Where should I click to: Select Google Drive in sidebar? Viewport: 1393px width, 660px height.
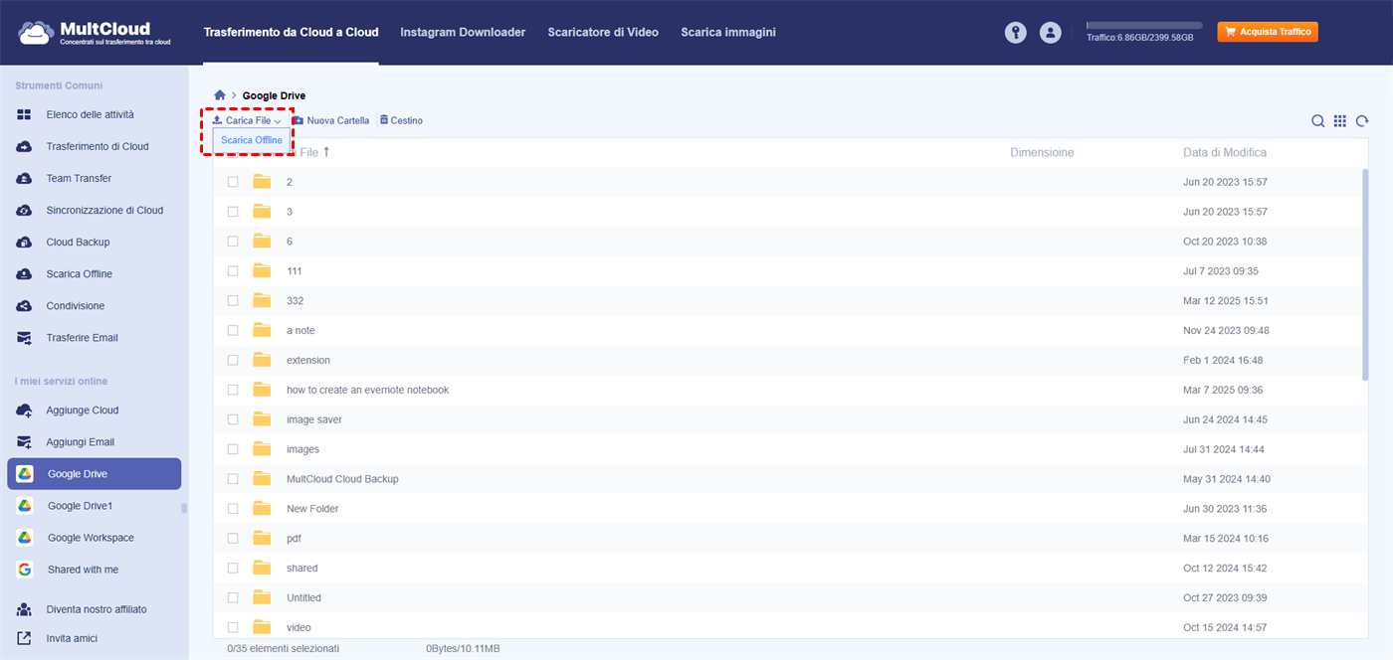pos(95,474)
